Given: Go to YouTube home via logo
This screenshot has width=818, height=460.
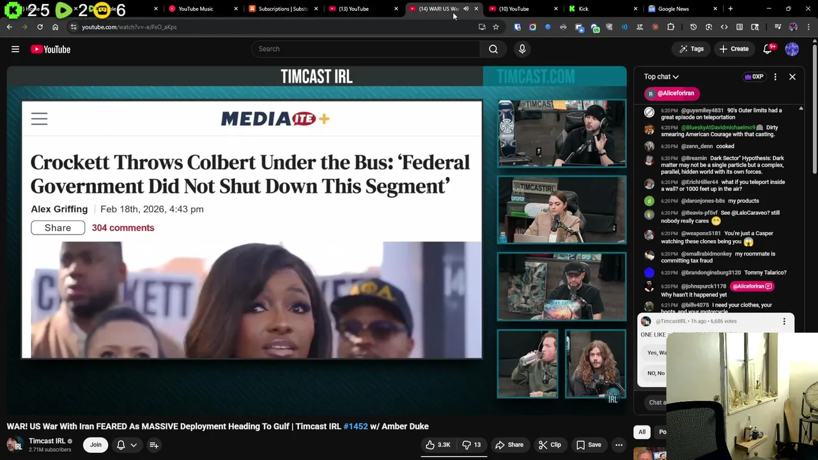Looking at the screenshot, I should (x=50, y=49).
